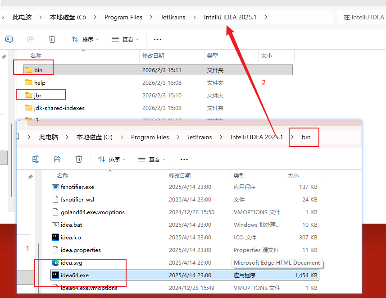Sort by 大小 column in the back window
The height and width of the screenshot is (298, 386).
point(266,56)
